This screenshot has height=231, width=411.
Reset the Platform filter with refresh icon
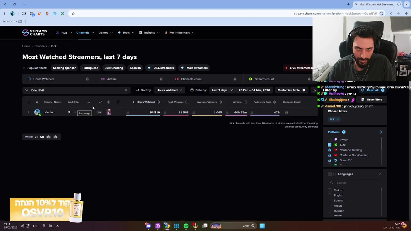[380, 132]
